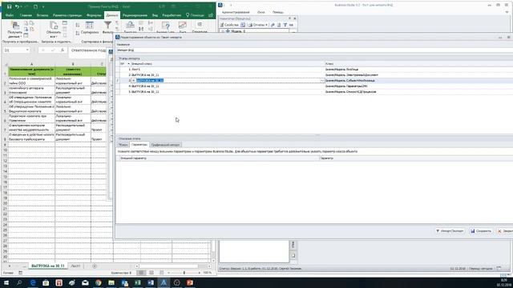Click the Save button in import dialog

[x=481, y=231]
